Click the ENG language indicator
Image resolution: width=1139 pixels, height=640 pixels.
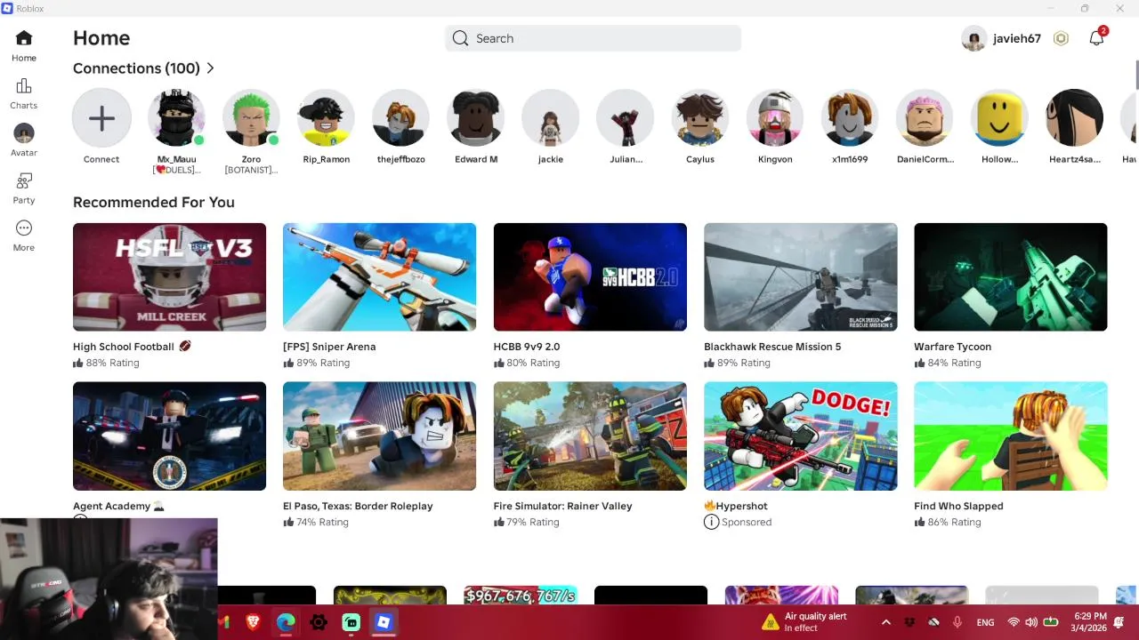tap(985, 622)
